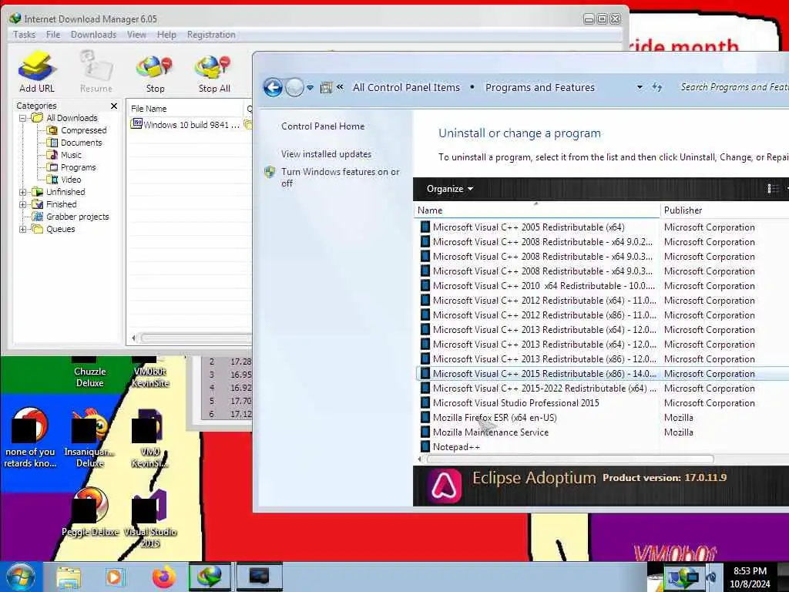The width and height of the screenshot is (789, 592).
Task: Click the Forward arrow in Programs and Features
Action: (x=294, y=88)
